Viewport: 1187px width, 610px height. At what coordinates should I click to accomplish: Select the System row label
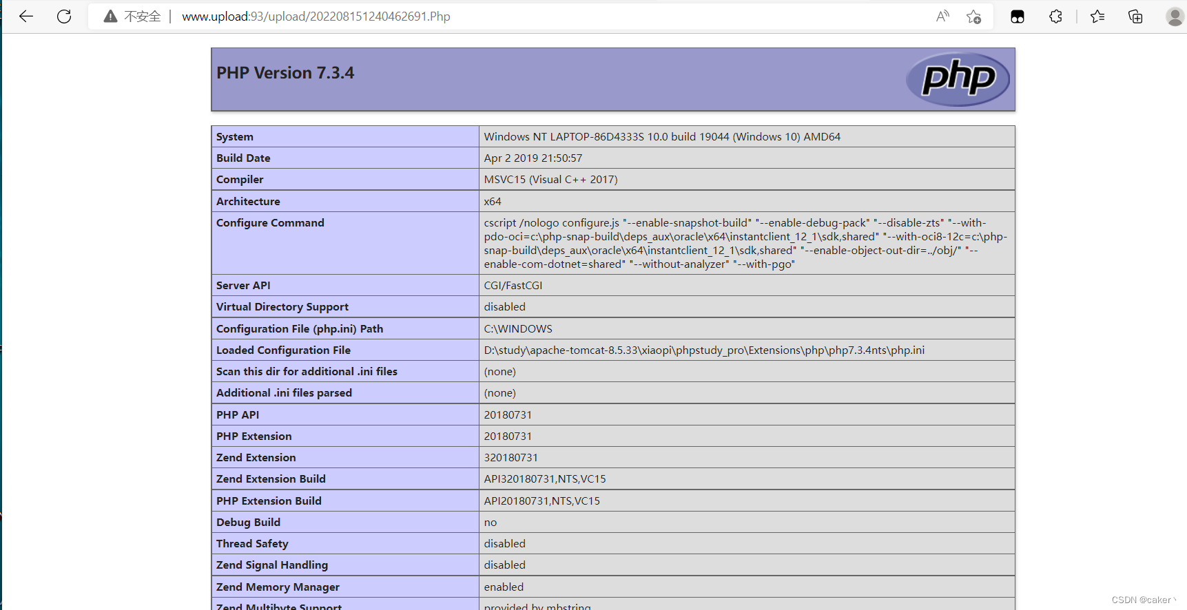(235, 137)
